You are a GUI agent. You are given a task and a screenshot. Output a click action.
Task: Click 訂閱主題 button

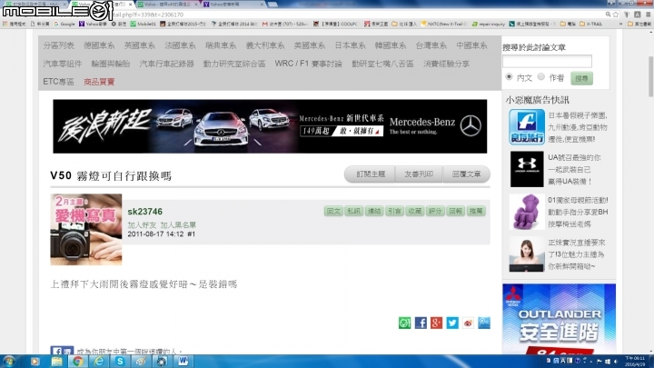(x=371, y=174)
